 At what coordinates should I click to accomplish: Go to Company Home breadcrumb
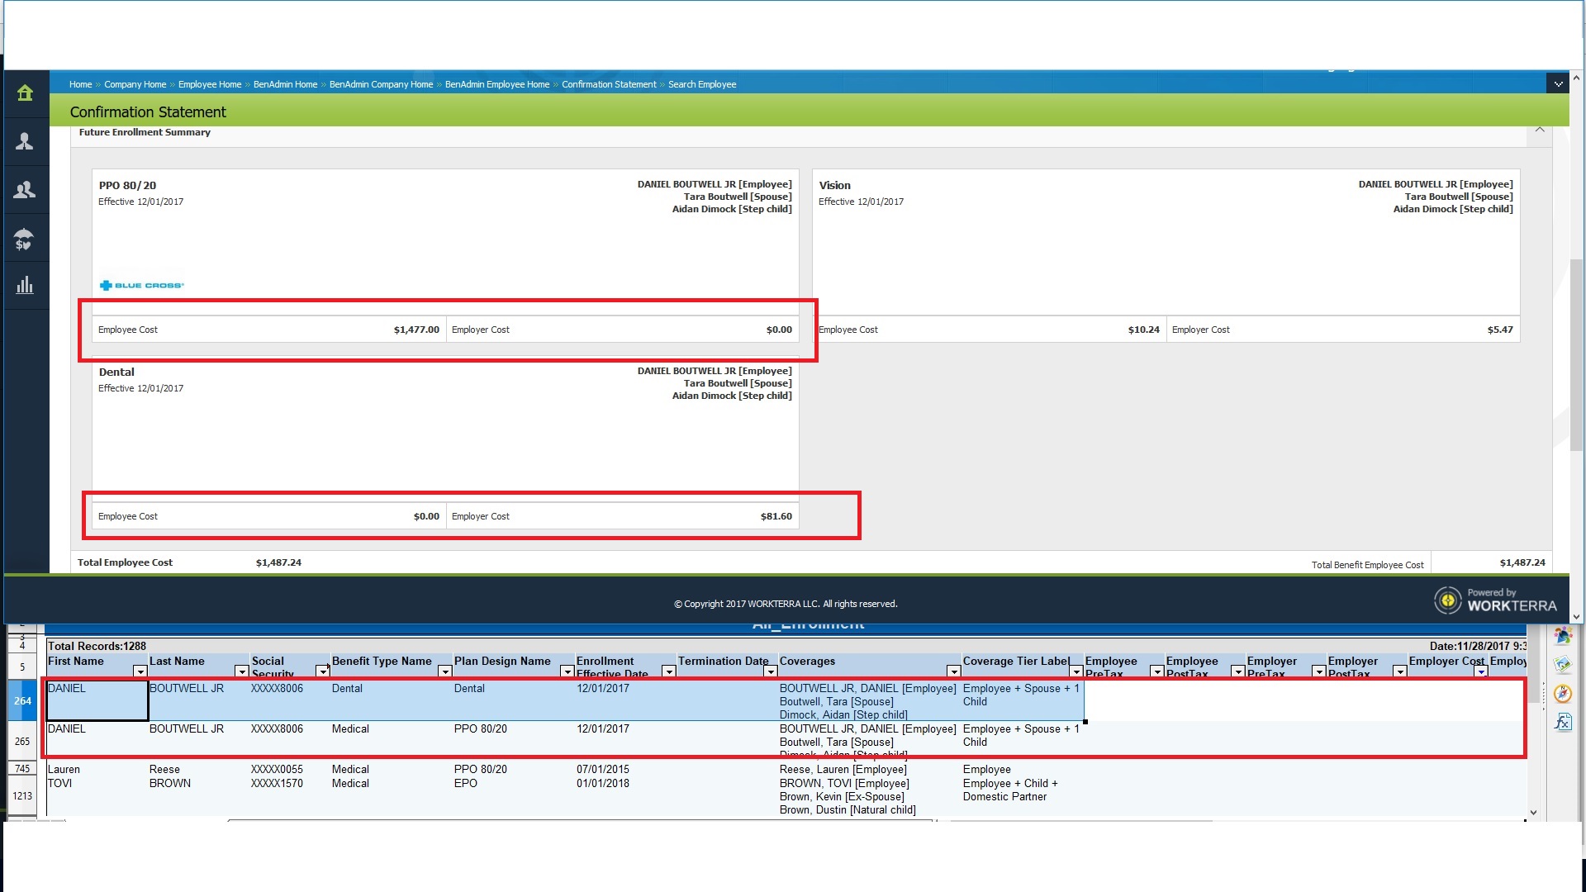135,84
